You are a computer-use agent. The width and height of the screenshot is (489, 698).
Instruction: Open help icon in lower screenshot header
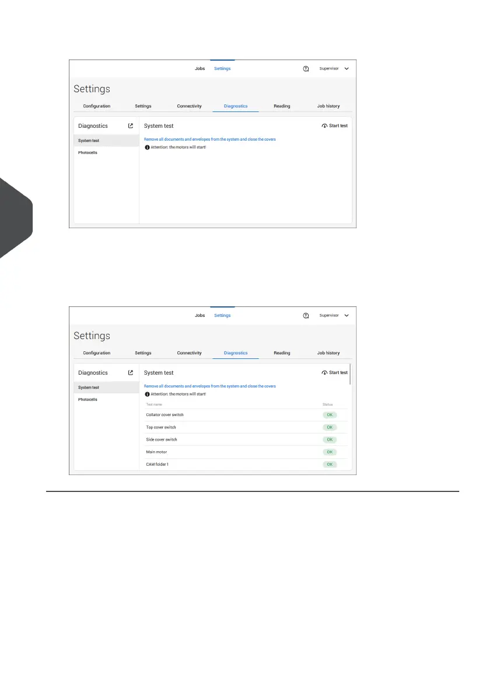click(306, 316)
